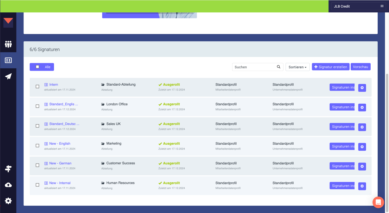Open gear settings for New - Internal signature
389x213 pixels.
point(362,186)
